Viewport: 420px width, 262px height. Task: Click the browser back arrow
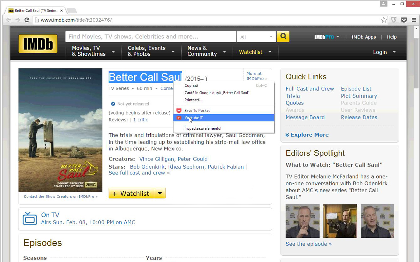[9, 20]
